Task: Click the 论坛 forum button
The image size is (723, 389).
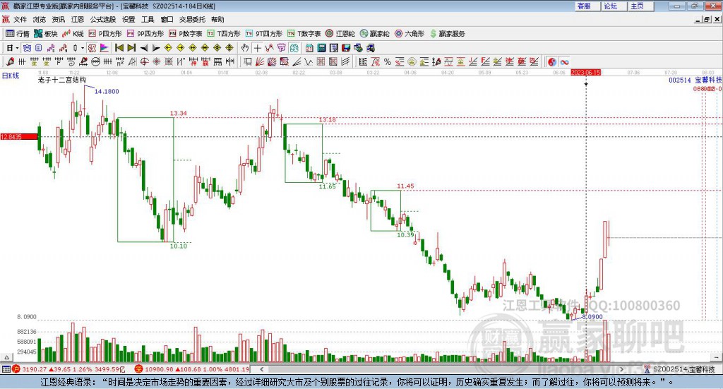Action: 614,6
